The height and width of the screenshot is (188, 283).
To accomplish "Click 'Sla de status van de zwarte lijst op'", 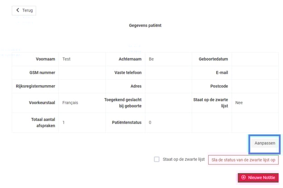I will (x=243, y=159).
